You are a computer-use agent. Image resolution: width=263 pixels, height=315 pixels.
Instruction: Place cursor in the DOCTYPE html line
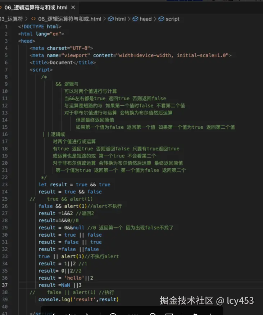(40, 27)
